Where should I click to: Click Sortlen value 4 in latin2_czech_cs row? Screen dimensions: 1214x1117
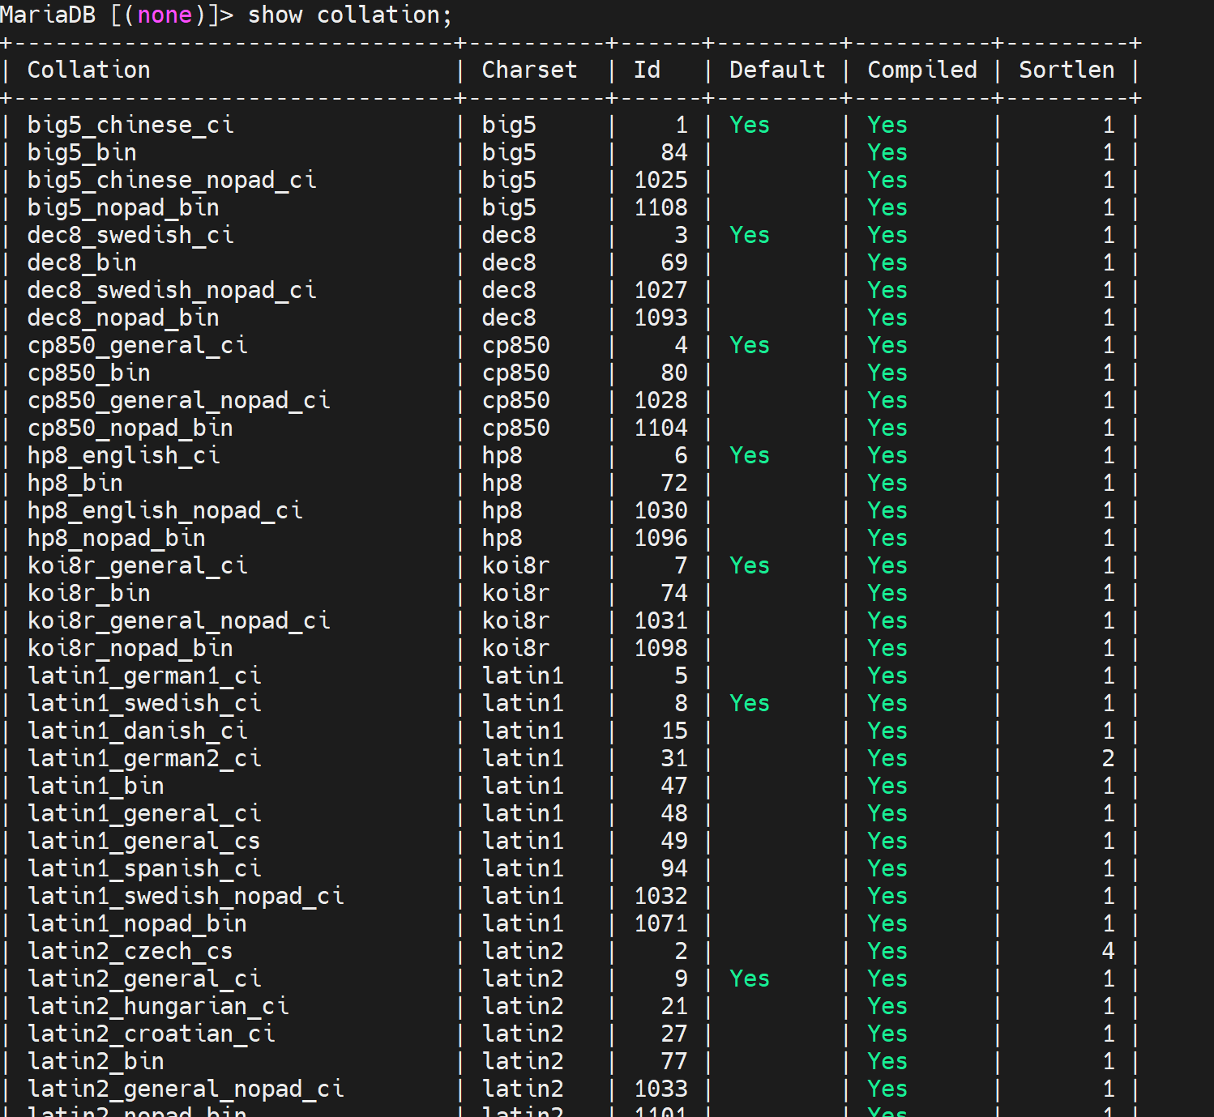1108,952
